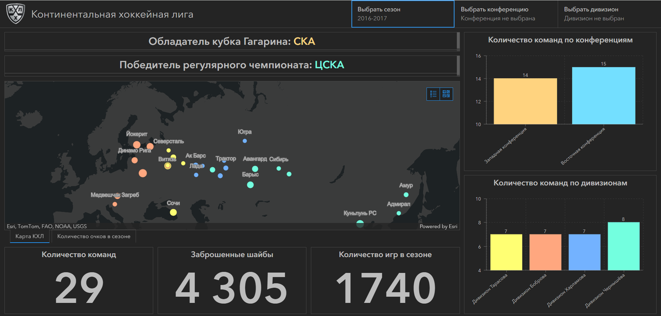Select the orange 'Дивизион Боброва' bar
The width and height of the screenshot is (661, 316).
pos(545,252)
